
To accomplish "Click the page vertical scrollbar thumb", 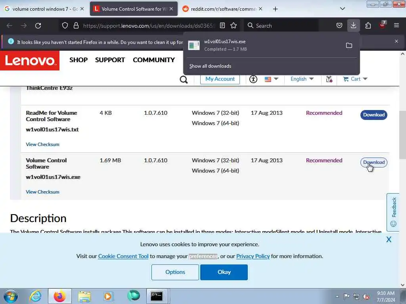I will 402,135.
